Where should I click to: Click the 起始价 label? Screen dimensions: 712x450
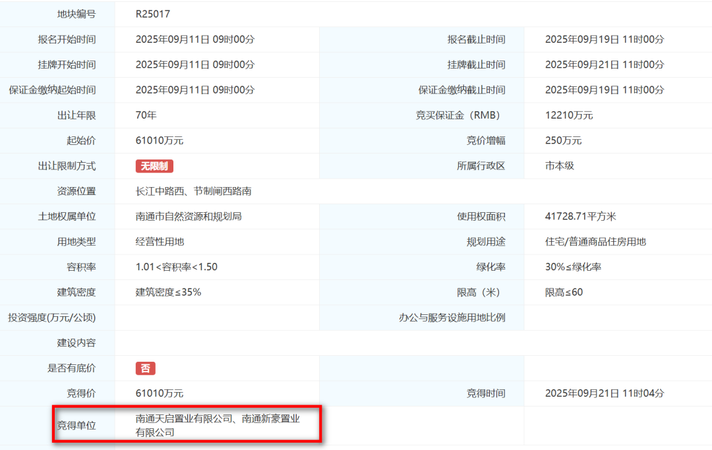tap(81, 140)
